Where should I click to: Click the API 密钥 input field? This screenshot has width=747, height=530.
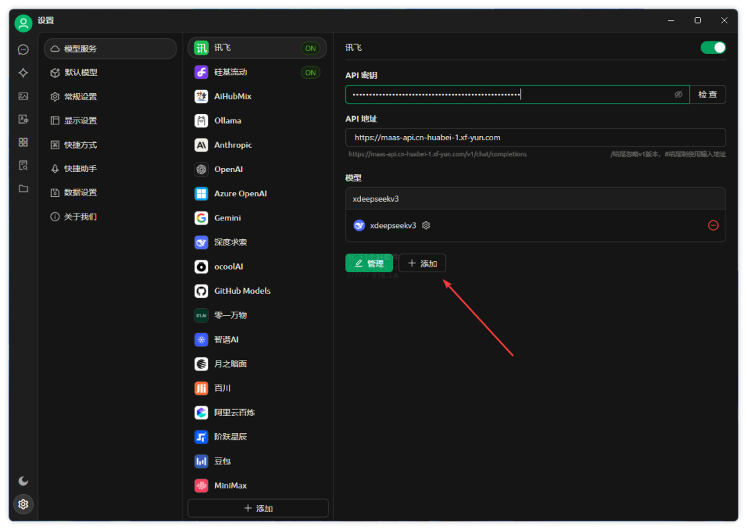[x=517, y=94]
